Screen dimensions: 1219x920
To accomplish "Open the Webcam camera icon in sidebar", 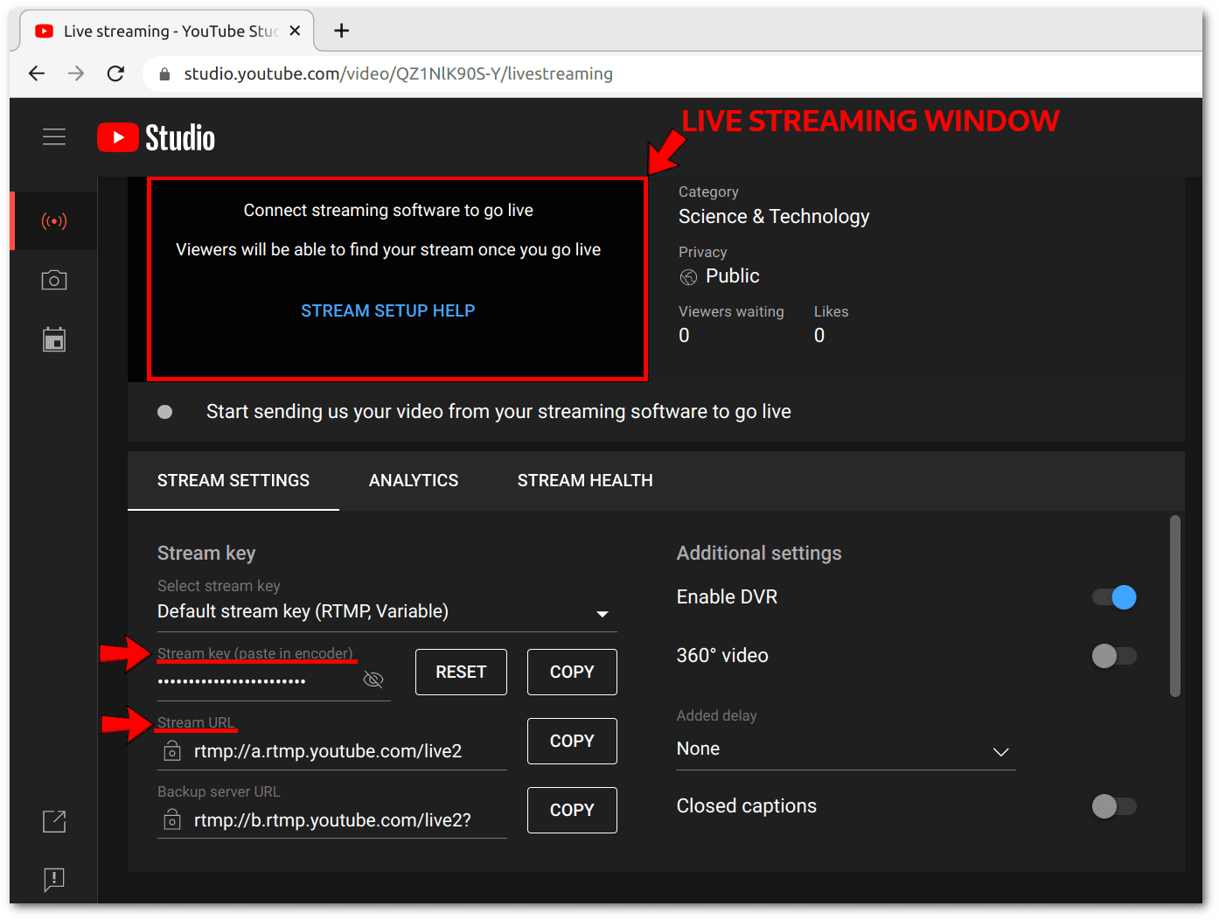I will pos(54,280).
